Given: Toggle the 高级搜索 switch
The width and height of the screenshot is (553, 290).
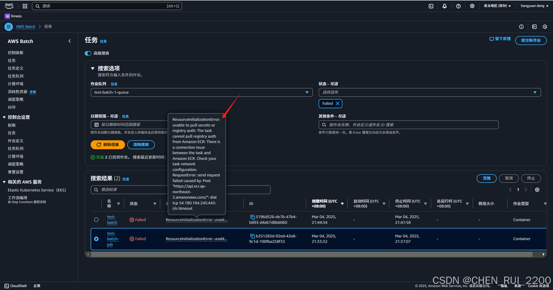Looking at the screenshot, I should pos(88,53).
